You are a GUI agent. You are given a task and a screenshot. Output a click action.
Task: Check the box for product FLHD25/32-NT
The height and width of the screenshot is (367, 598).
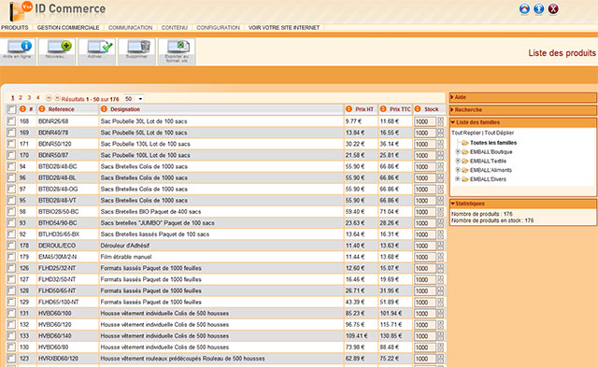pyautogui.click(x=11, y=268)
